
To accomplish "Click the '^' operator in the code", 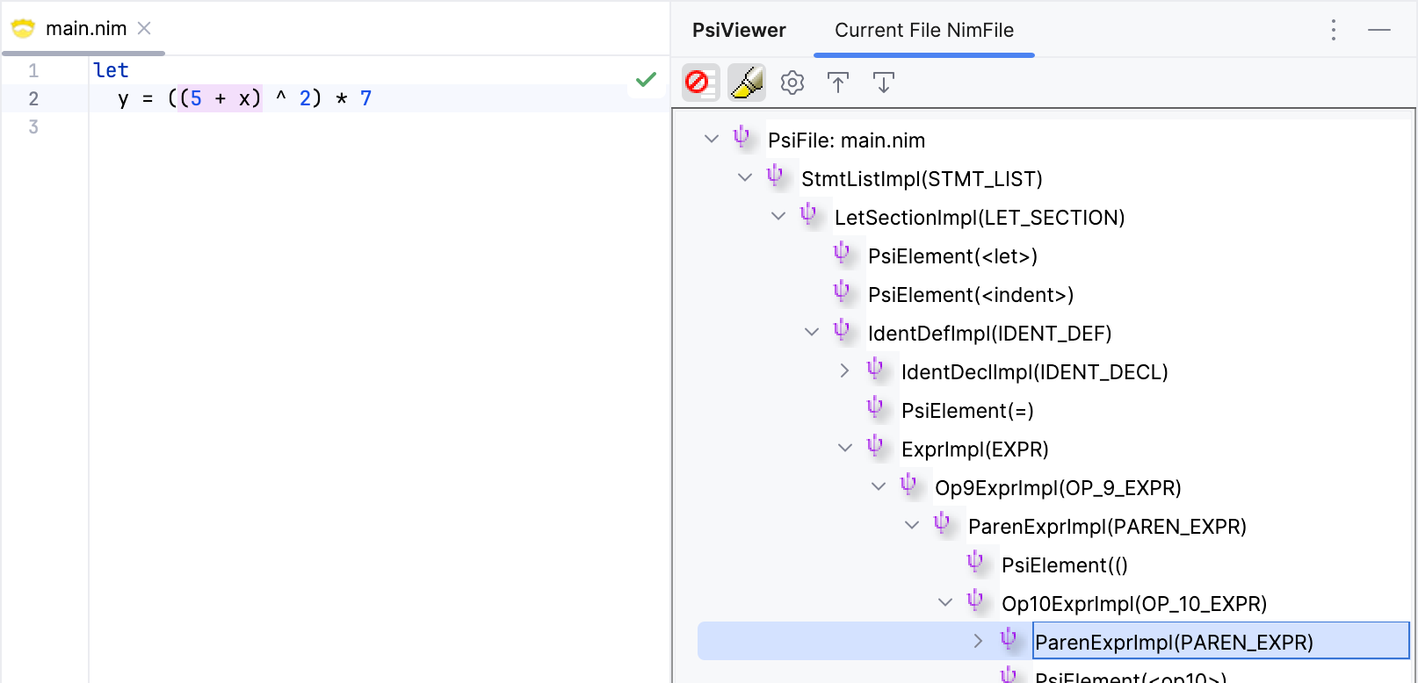I will pos(281,97).
